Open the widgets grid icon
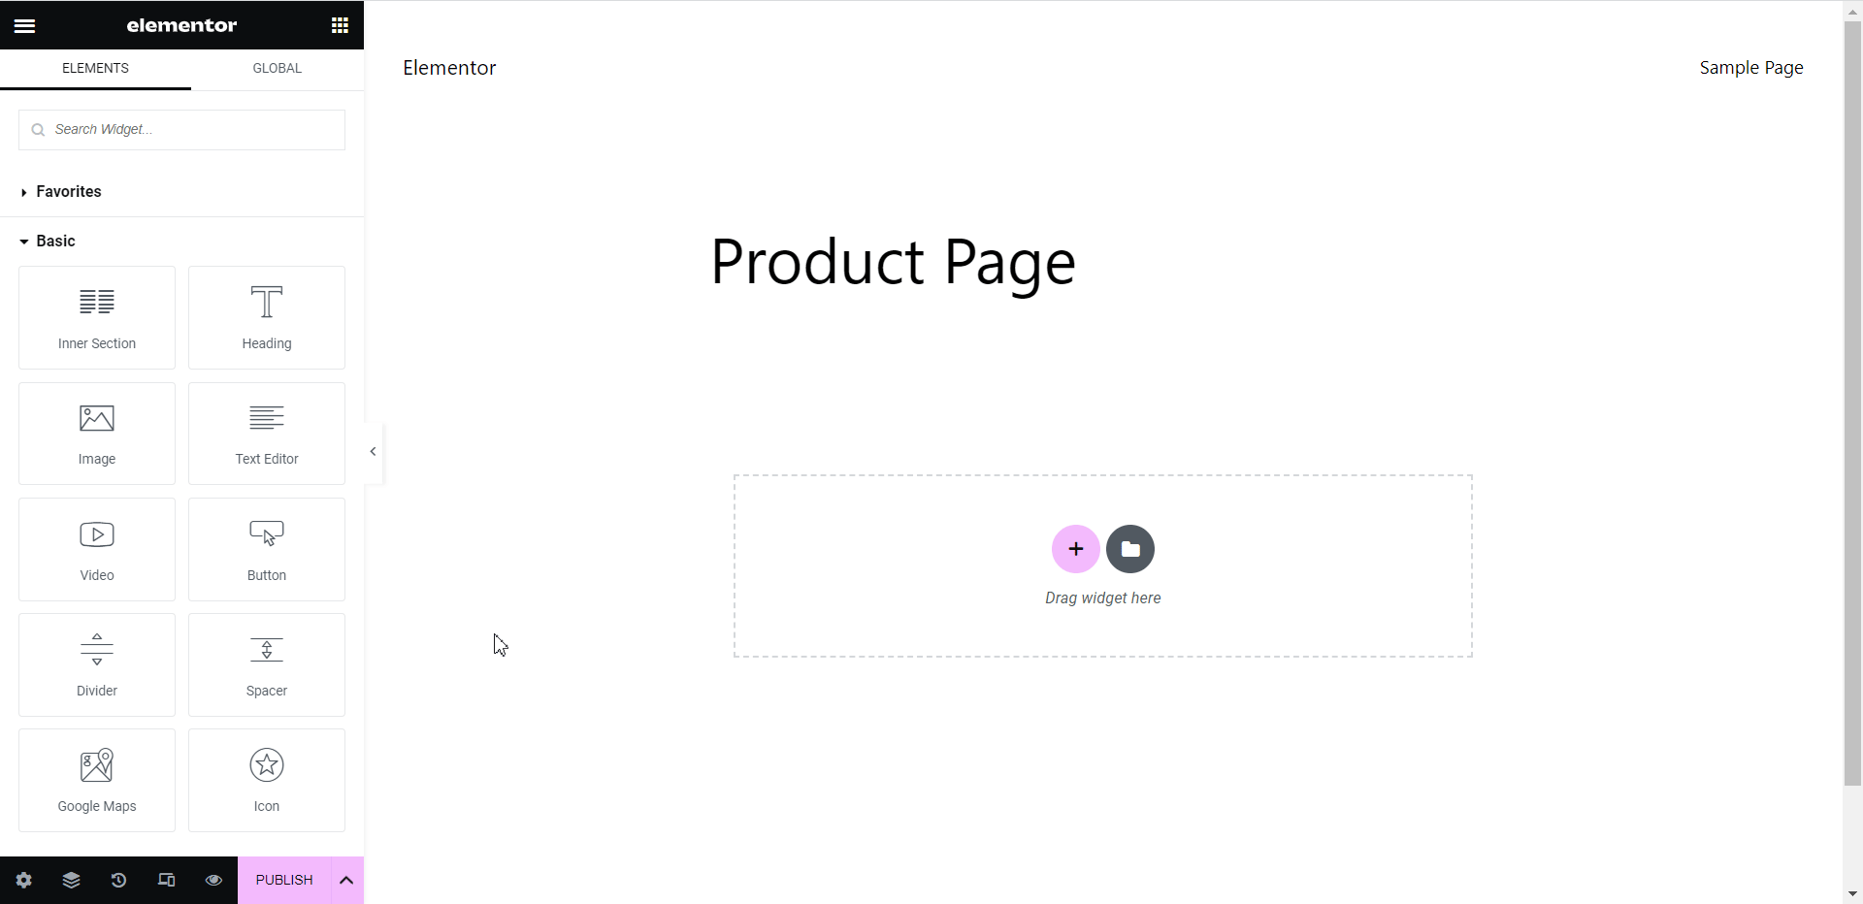This screenshot has width=1863, height=904. click(340, 25)
